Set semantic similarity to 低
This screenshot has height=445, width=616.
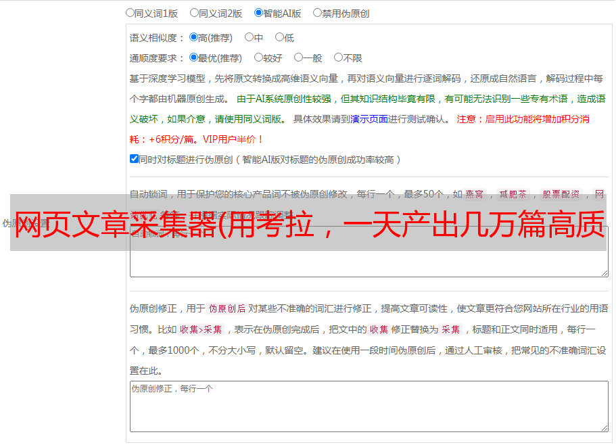[279, 37]
